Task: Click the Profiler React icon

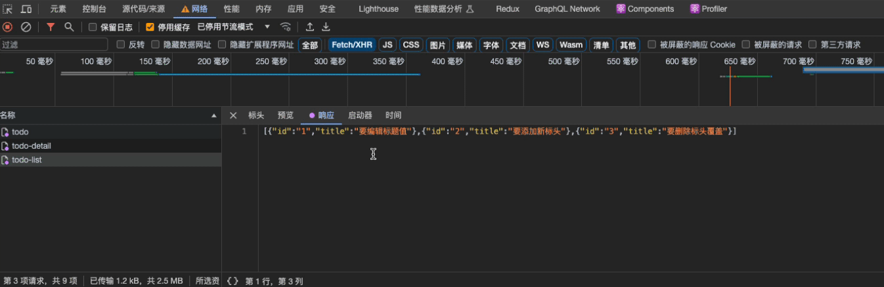Action: tap(695, 9)
